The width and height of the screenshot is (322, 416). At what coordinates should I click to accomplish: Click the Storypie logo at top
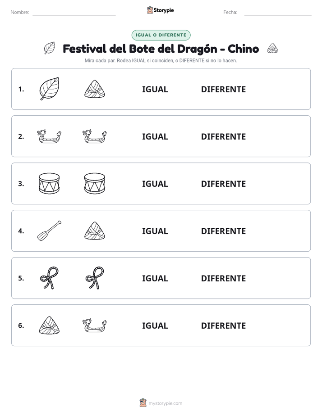(161, 10)
